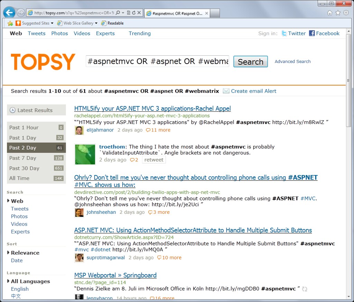Click the Readable bookmark

pyautogui.click(x=112, y=23)
